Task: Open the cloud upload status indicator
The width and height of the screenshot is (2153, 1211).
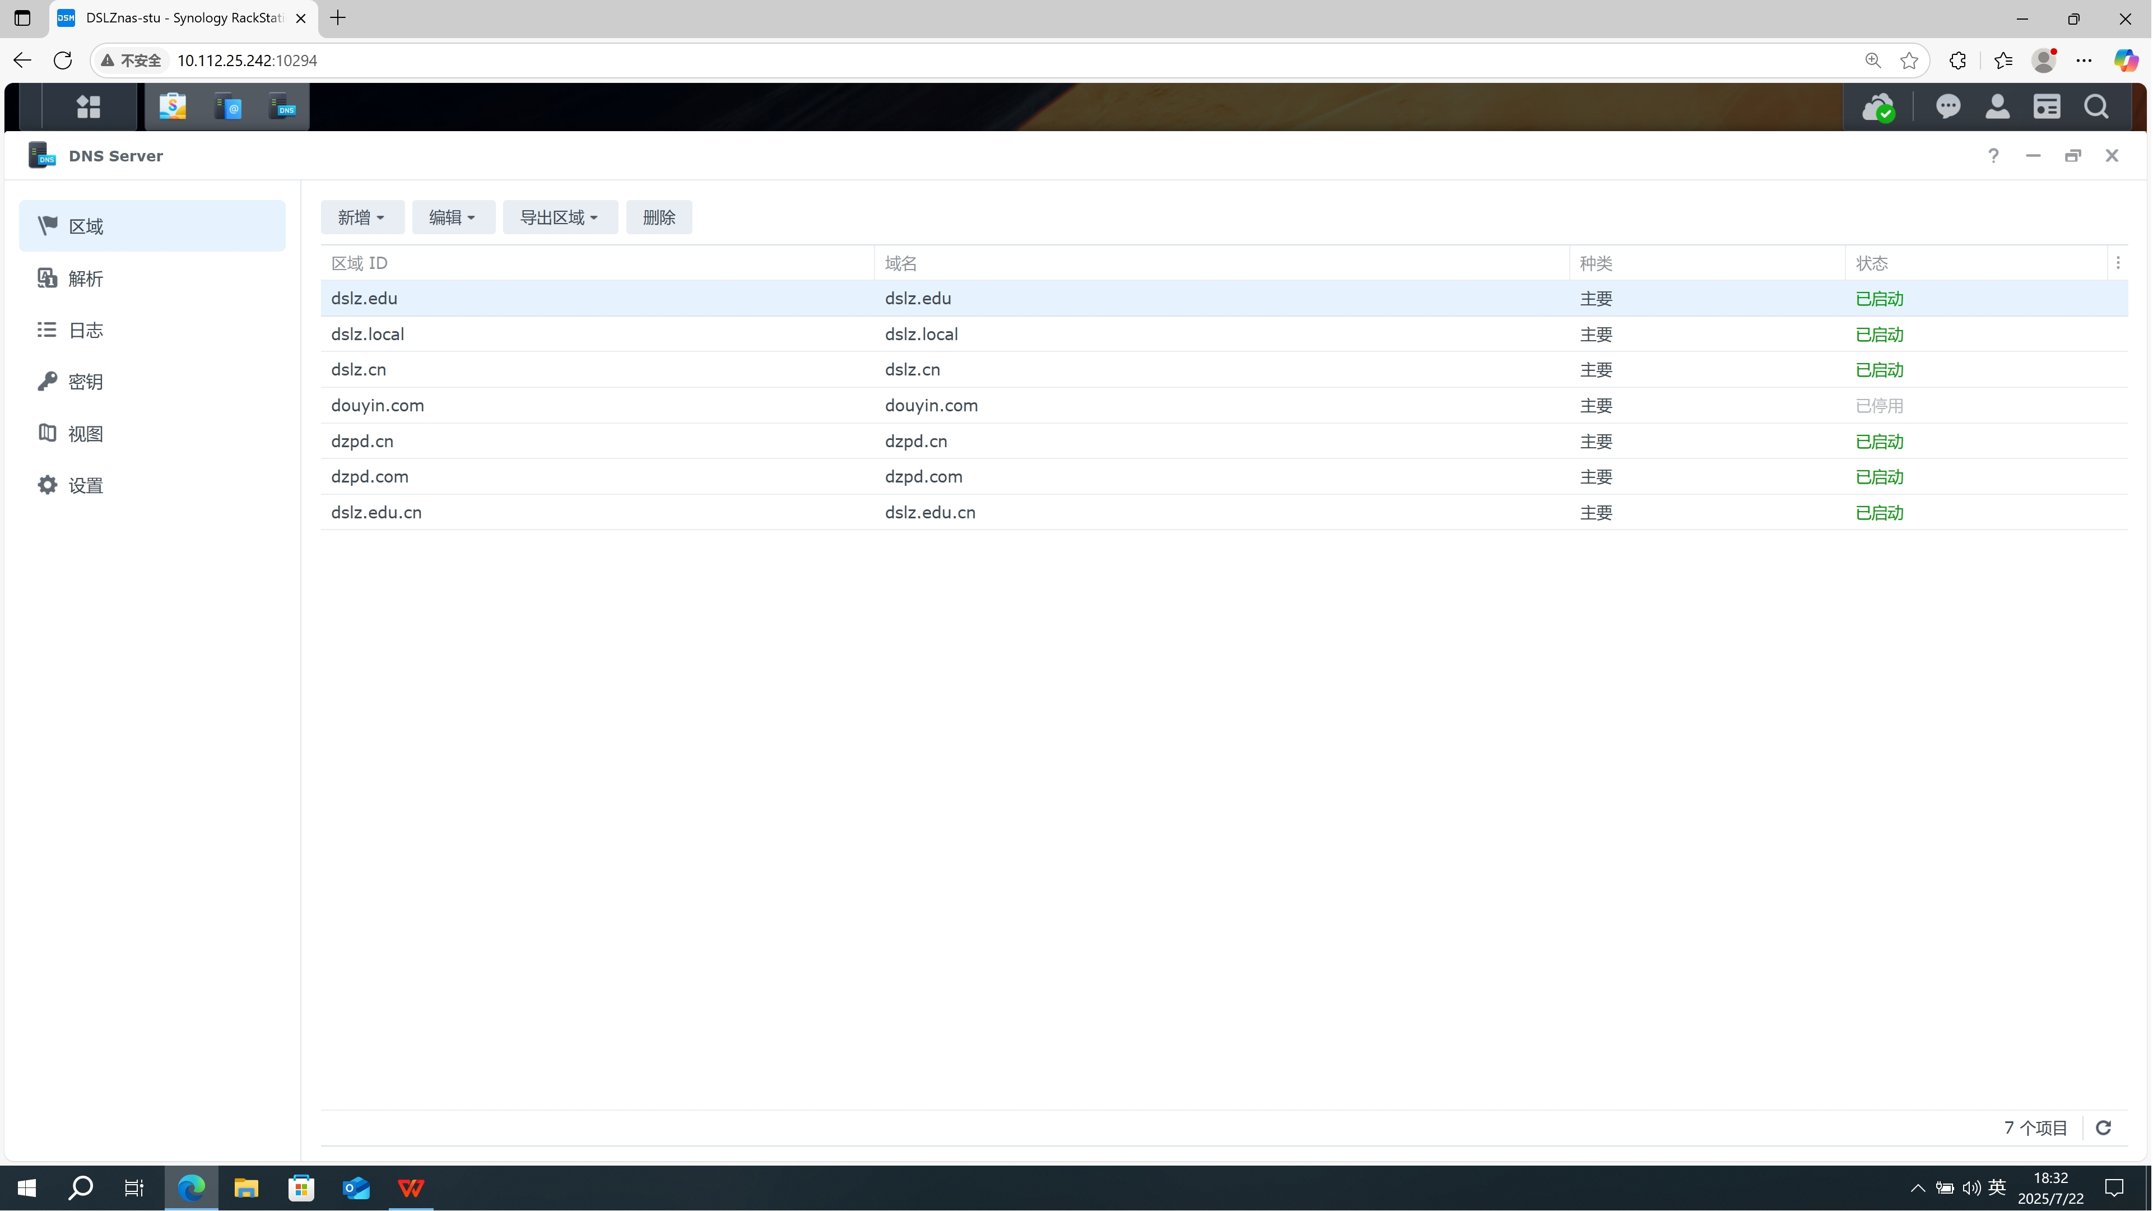Action: pos(1878,107)
